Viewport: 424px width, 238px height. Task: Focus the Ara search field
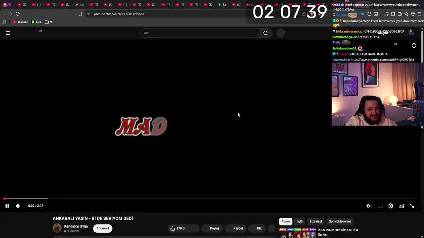click(200, 33)
